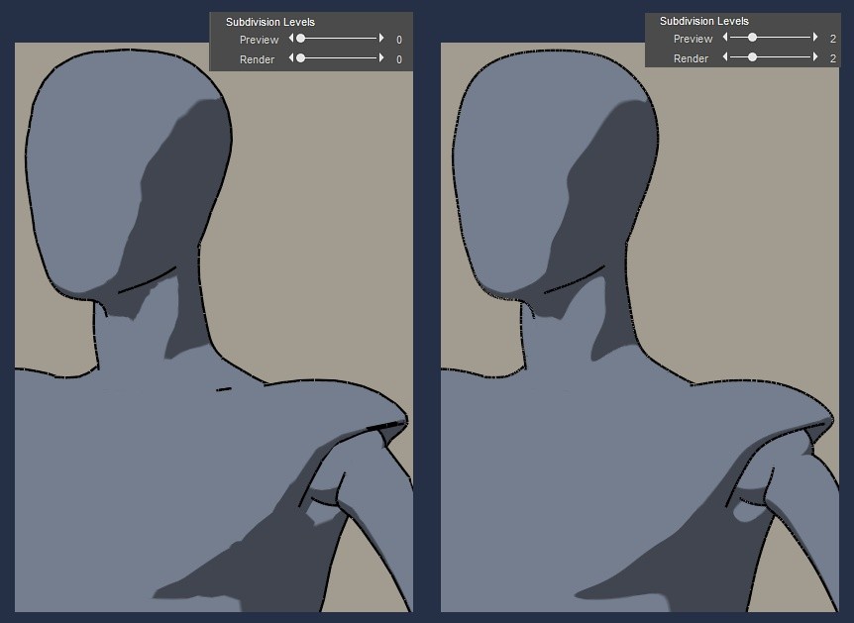Click the Preview slider handle at value 2
The width and height of the screenshot is (854, 623).
pos(752,37)
